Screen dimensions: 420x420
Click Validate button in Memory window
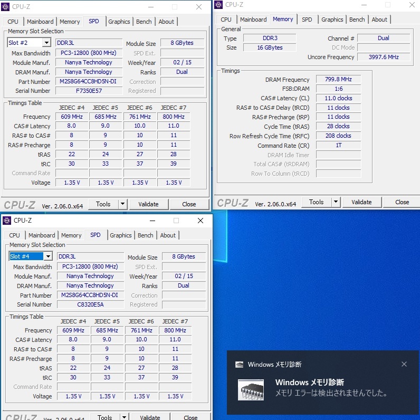pyautogui.click(x=362, y=202)
